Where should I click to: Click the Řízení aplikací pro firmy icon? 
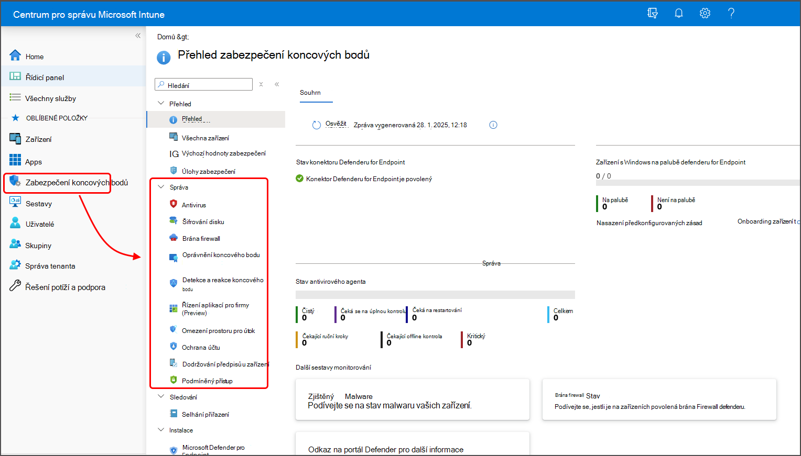point(174,309)
